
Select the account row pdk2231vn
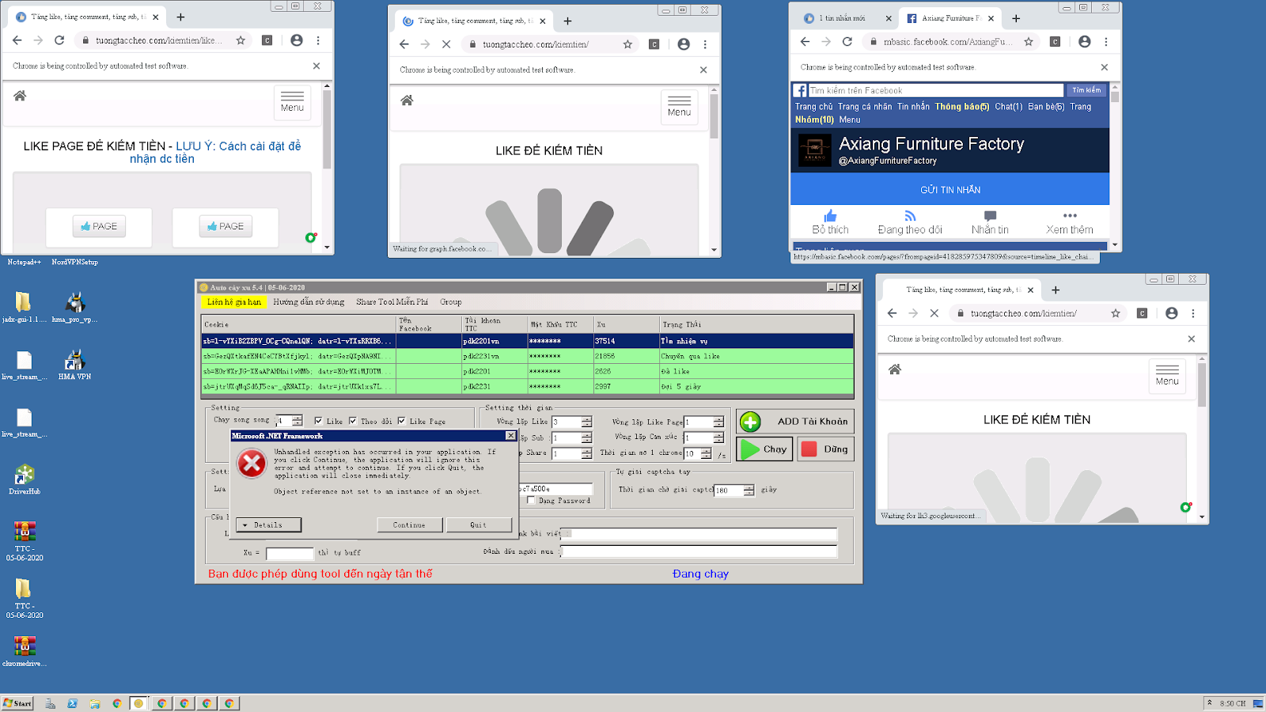tap(528, 357)
